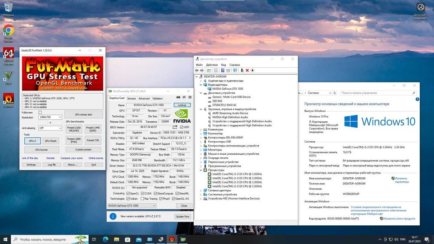Image resolution: width=434 pixels, height=244 pixels.
Task: Open the Windows Start menu
Action: (5, 239)
